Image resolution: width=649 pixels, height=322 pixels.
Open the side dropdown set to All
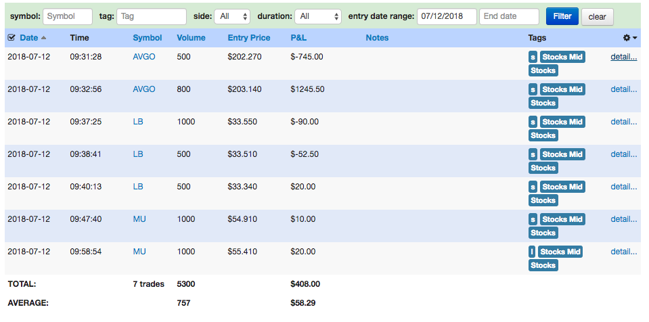point(232,16)
